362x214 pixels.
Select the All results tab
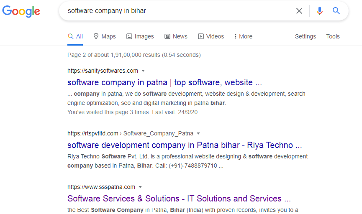coord(75,36)
